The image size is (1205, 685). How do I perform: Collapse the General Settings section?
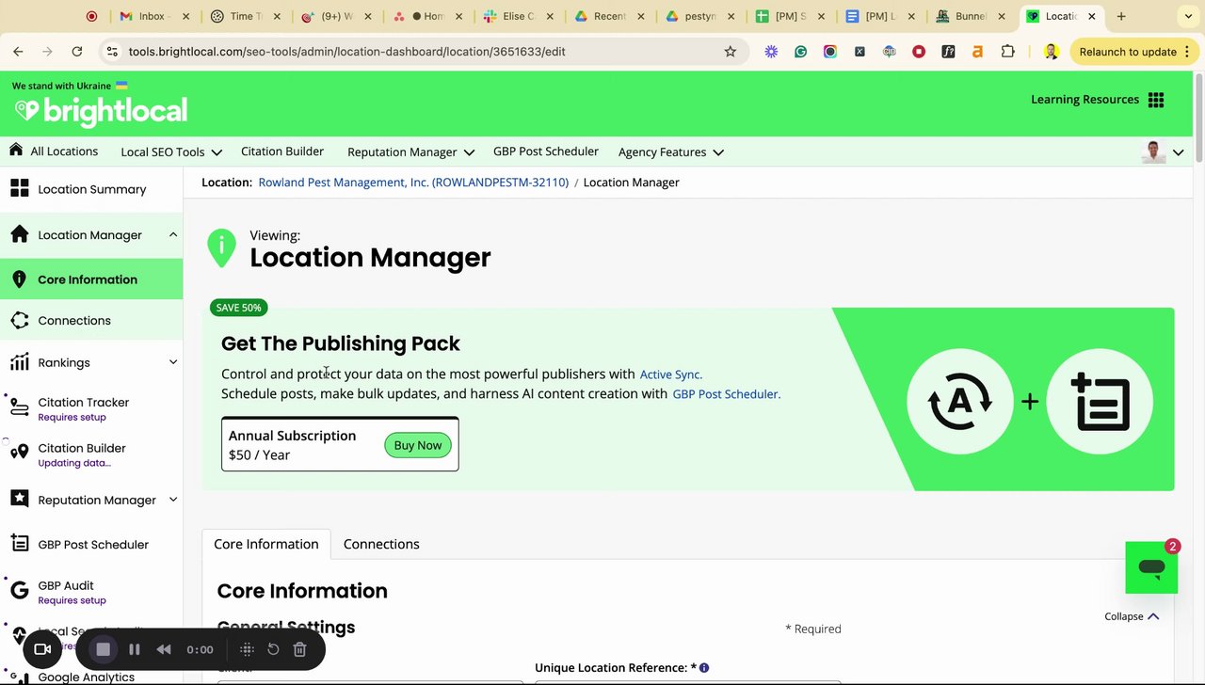tap(1132, 616)
